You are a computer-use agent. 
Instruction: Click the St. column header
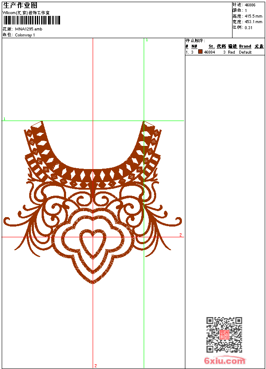pyautogui.click(x=212, y=46)
